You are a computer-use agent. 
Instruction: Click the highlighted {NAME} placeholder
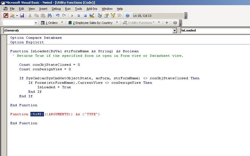[x=37, y=114]
